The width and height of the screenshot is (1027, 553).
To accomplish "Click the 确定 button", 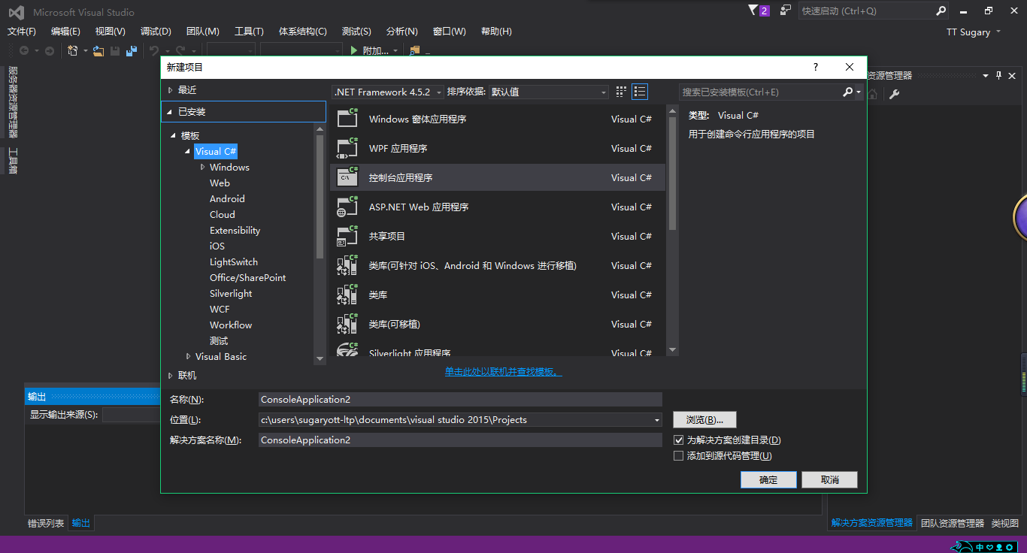I will (x=768, y=479).
